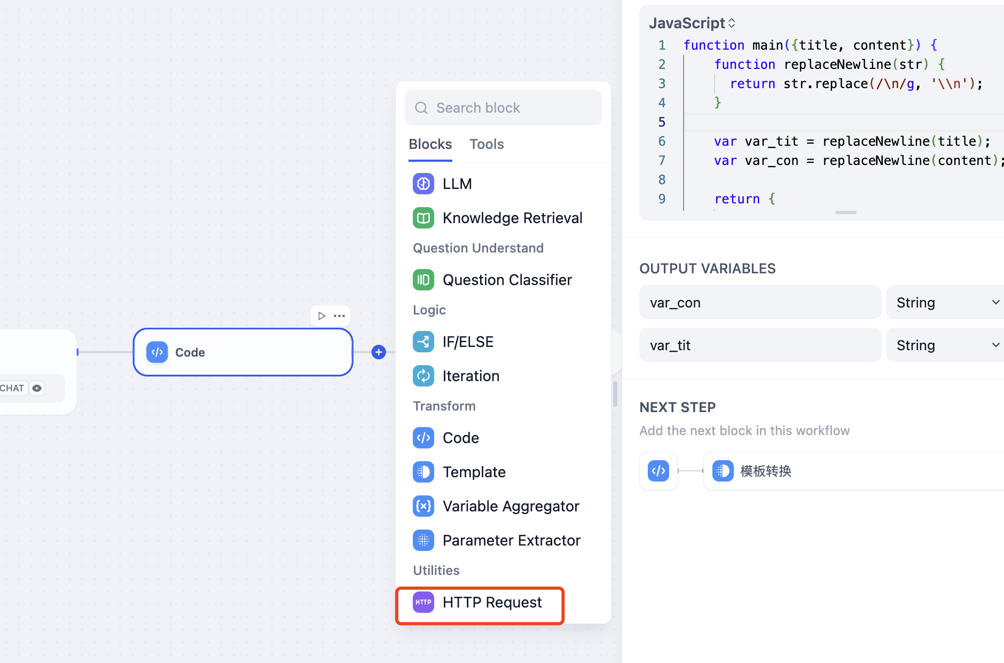Focus the Search block input field
The width and height of the screenshot is (1004, 663).
coord(503,108)
